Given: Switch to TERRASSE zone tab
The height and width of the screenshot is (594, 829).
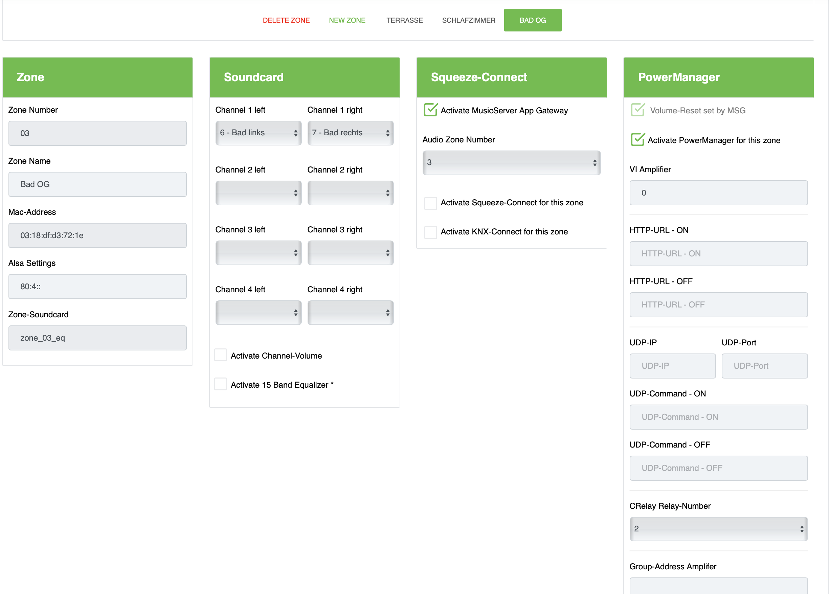Looking at the screenshot, I should click(404, 20).
